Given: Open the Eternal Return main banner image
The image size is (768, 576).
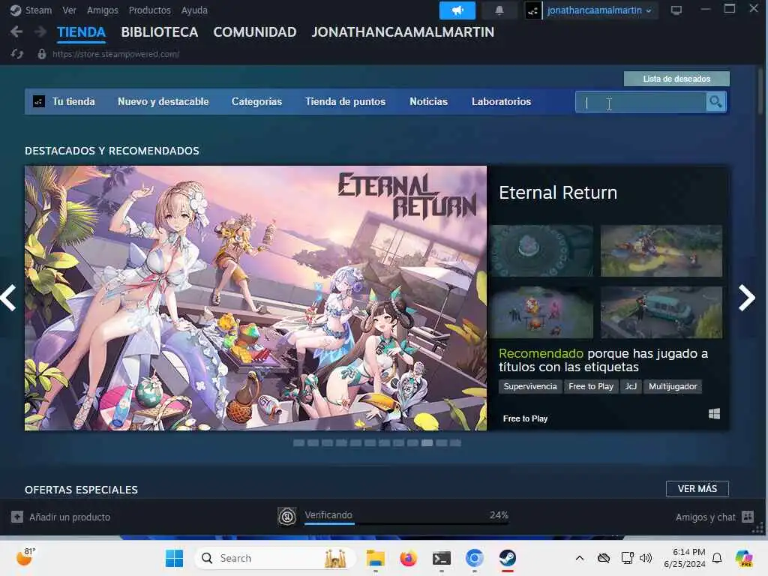Looking at the screenshot, I should 256,298.
